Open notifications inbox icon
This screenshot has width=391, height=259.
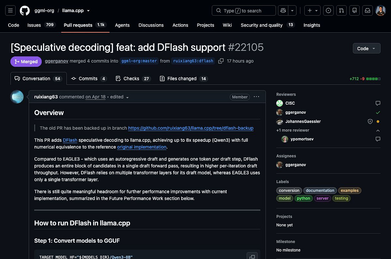coord(367,10)
